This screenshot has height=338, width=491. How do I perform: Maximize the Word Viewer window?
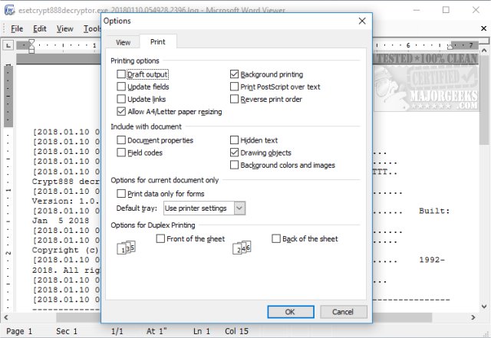click(x=446, y=10)
